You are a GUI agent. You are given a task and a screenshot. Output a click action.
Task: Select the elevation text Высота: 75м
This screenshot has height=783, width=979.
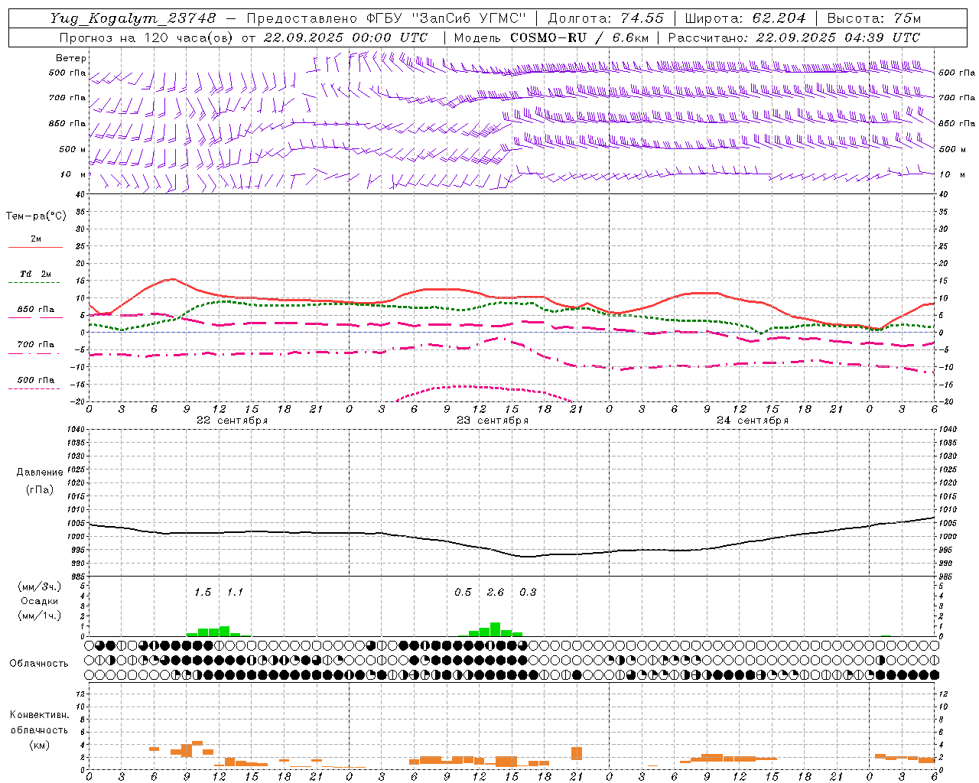point(874,18)
